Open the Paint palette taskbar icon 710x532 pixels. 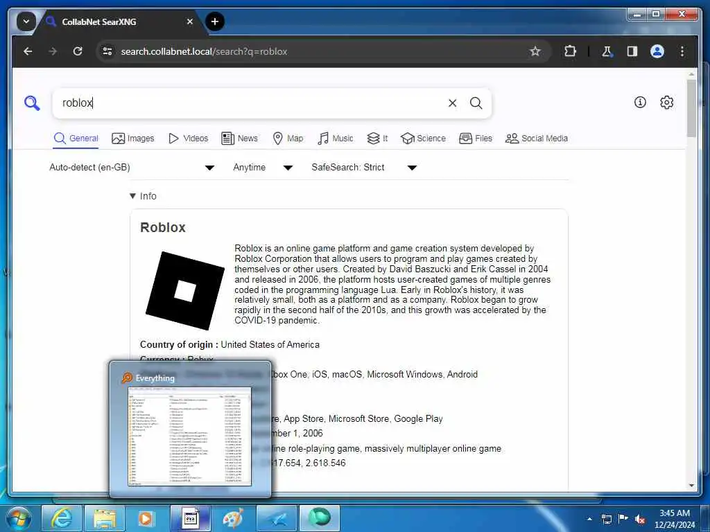click(233, 518)
